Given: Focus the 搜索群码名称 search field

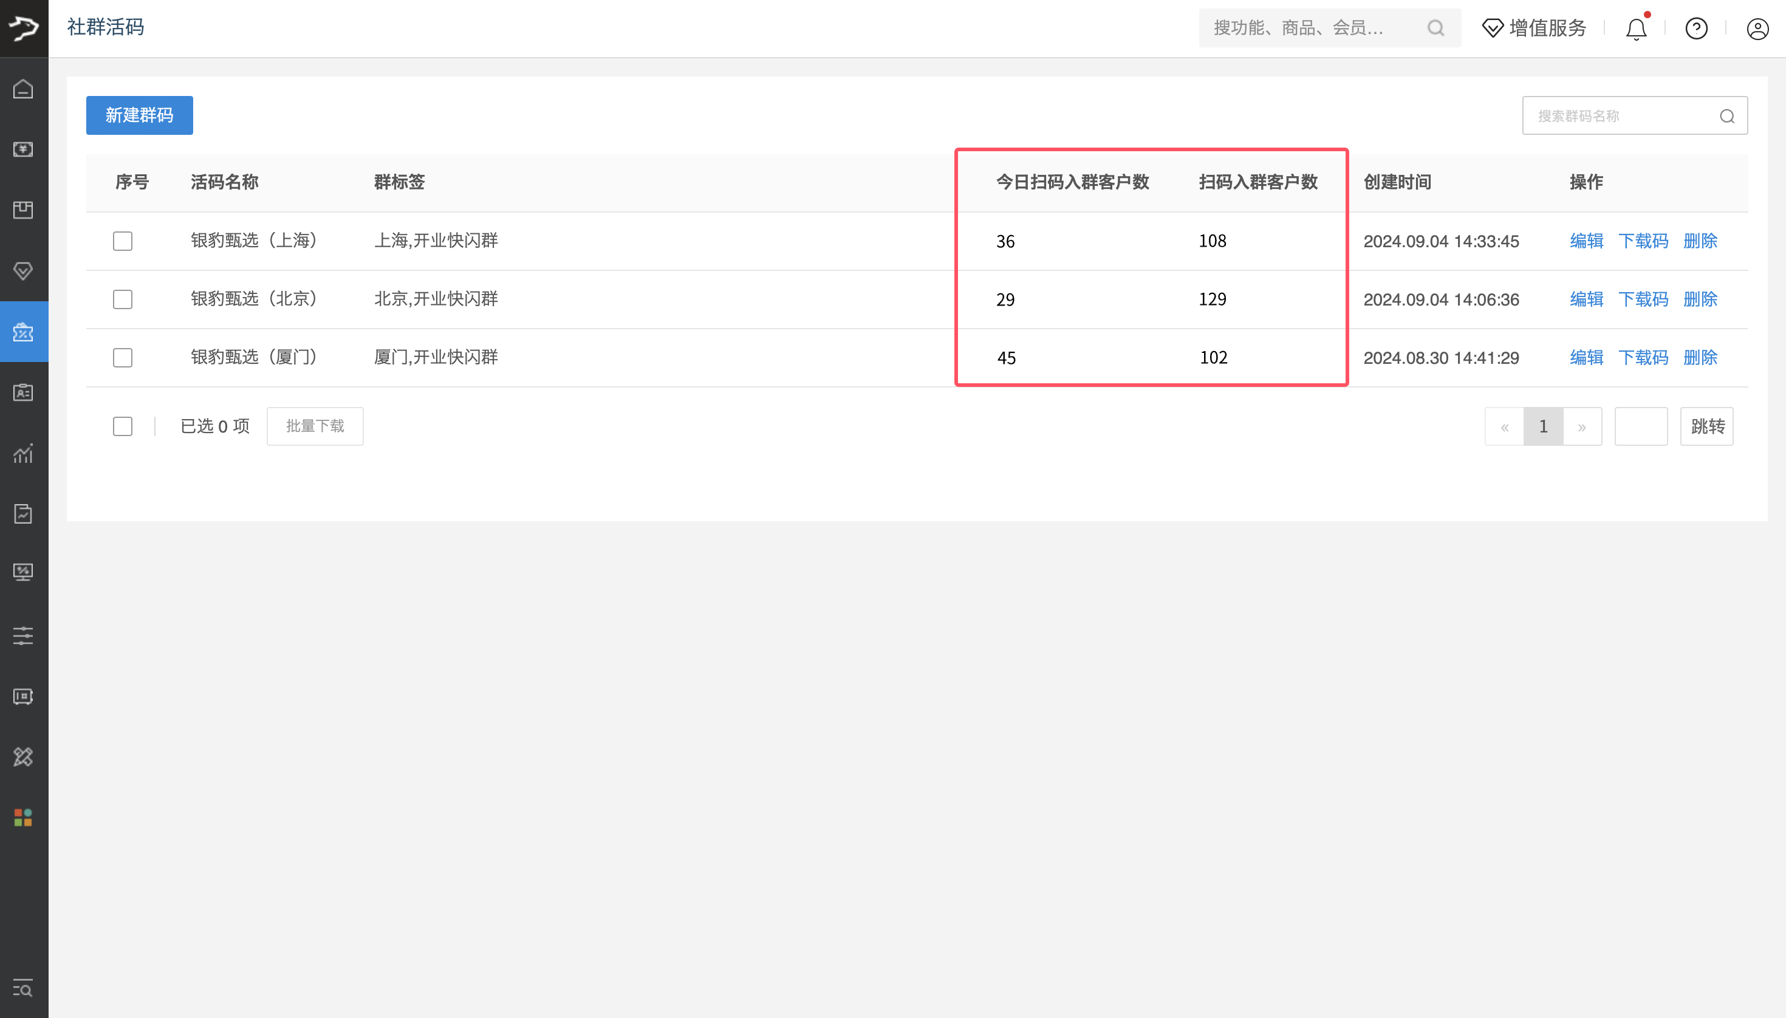Looking at the screenshot, I should [1634, 115].
